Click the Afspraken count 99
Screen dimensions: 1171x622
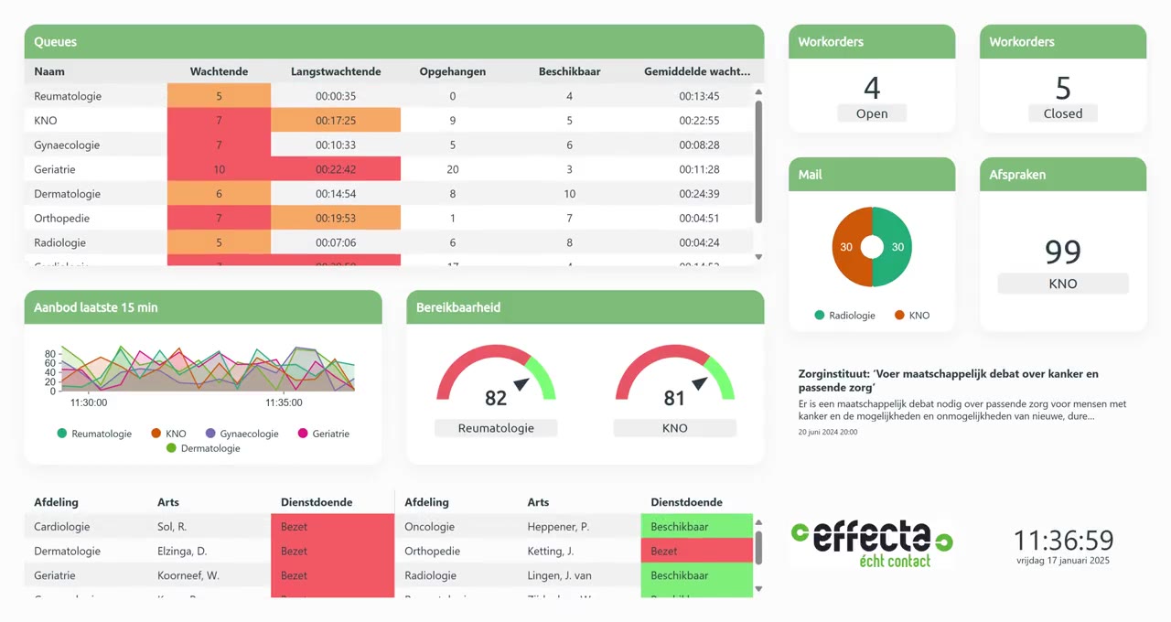click(1063, 252)
